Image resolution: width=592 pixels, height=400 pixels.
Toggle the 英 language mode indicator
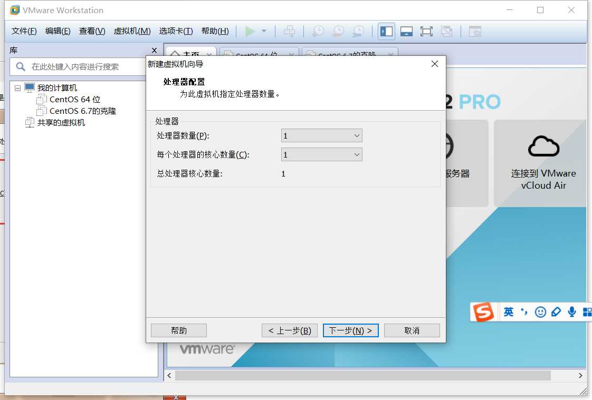(x=509, y=312)
